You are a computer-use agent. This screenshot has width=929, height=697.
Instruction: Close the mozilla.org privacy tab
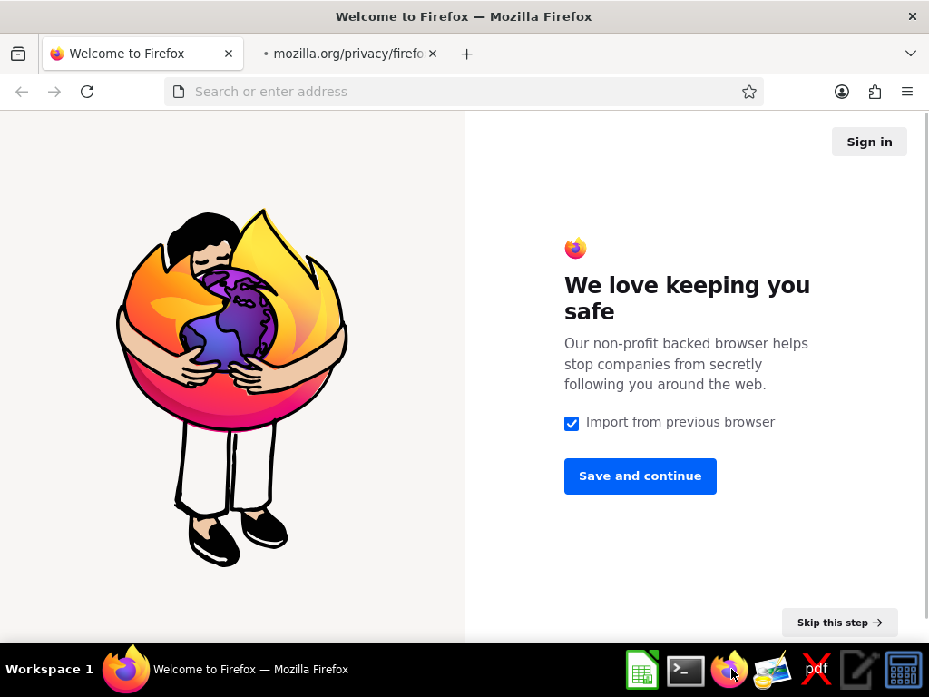tap(433, 54)
